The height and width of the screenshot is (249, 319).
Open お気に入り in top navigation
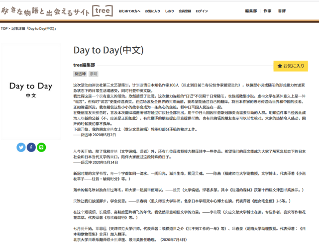point(152,11)
